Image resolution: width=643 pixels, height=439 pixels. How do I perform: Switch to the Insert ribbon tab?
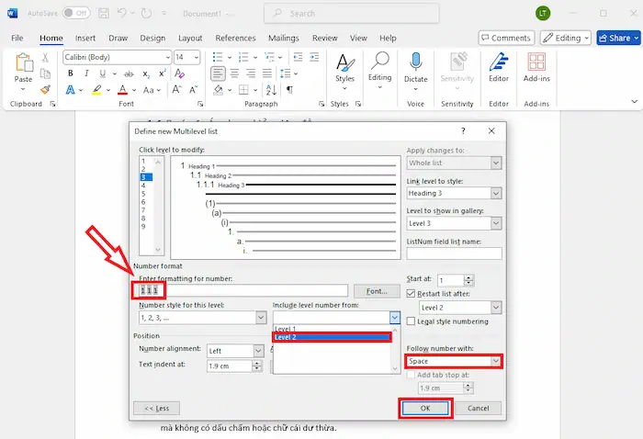tap(85, 38)
